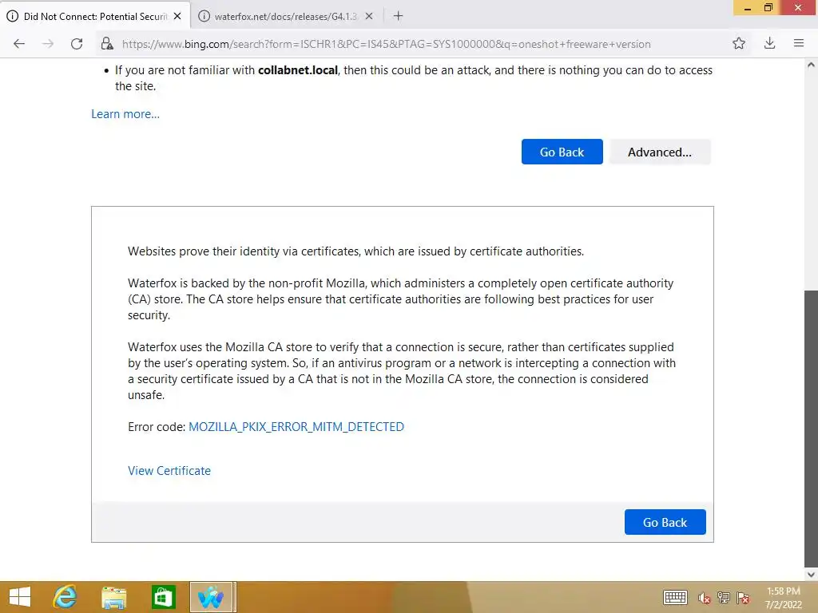Screen dimensions: 818x613
Task: Click the scrollbar down arrow
Action: (811, 575)
